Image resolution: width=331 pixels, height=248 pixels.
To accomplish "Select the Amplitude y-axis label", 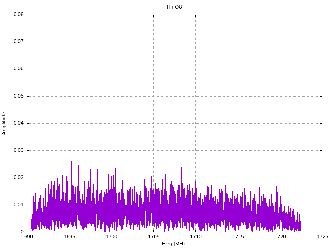I will 4,123.
